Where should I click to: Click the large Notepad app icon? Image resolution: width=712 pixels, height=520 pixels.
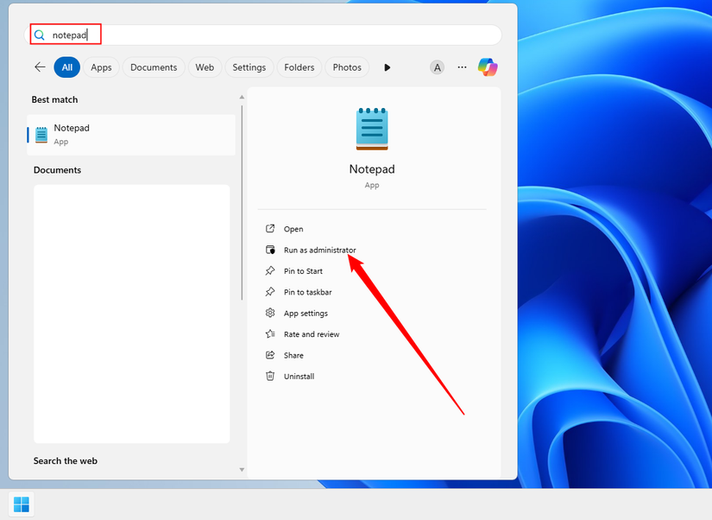tap(372, 129)
